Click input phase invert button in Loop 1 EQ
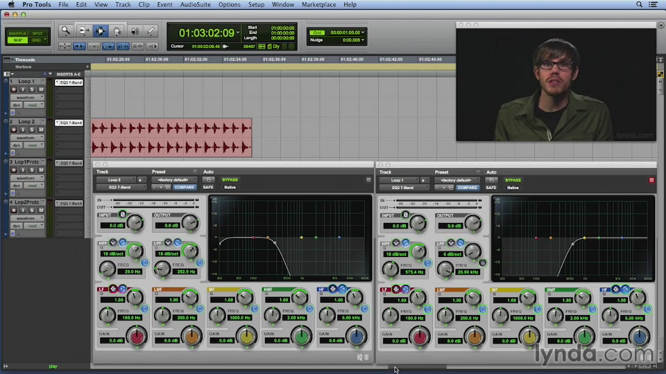This screenshot has width=666, height=374. pos(405,215)
